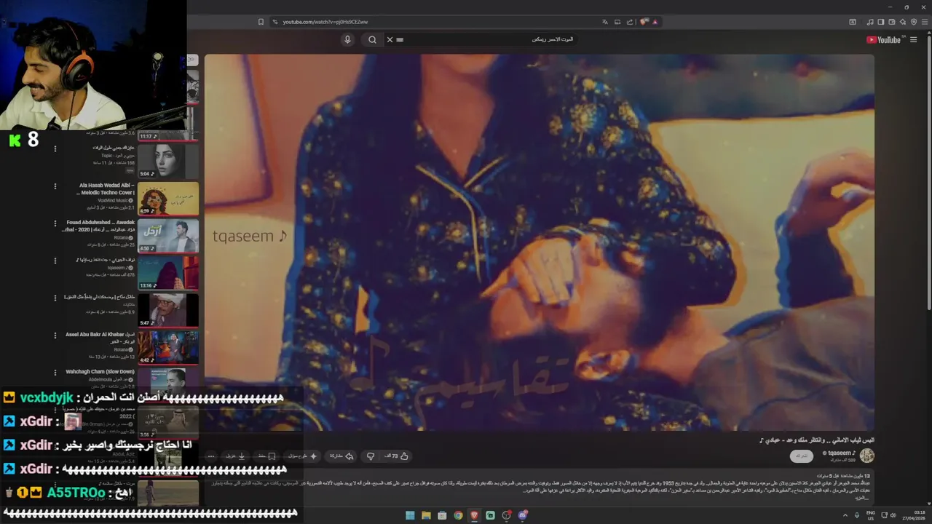Click the Download arrow button below video

pyautogui.click(x=235, y=456)
